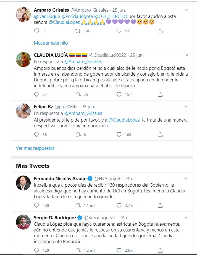Viewport: 197px width, 255px height.
Task: Click 'Ver más respuestas' link
Action: click(35, 148)
